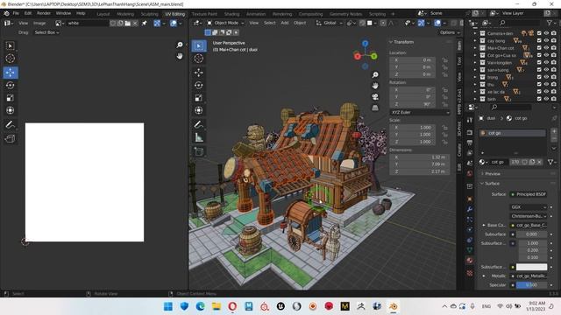Click the blue Z axis on navigation gizmo
Image resolution: width=561 pixels, height=315 pixels.
tap(365, 44)
